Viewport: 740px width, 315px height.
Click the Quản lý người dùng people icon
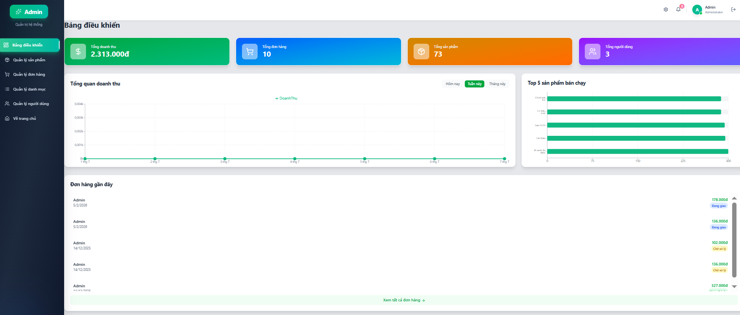tap(7, 103)
